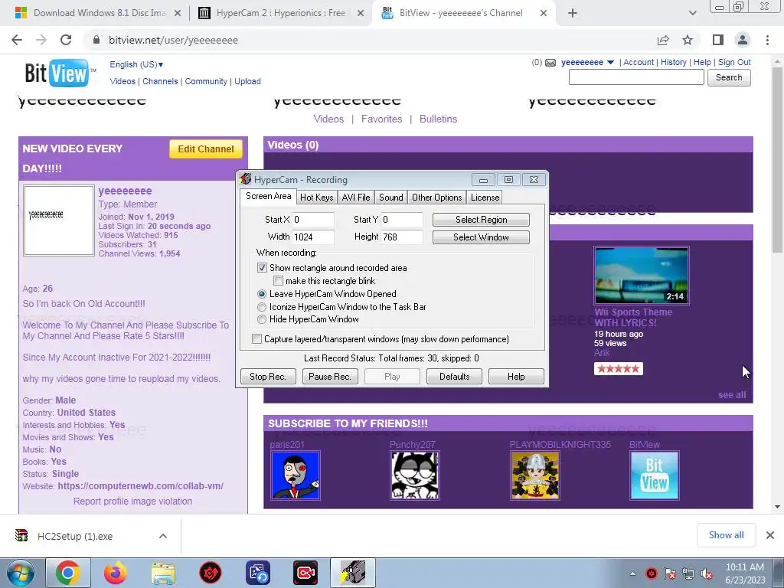Click Stop Rec. button
The height and width of the screenshot is (588, 784).
coord(268,377)
